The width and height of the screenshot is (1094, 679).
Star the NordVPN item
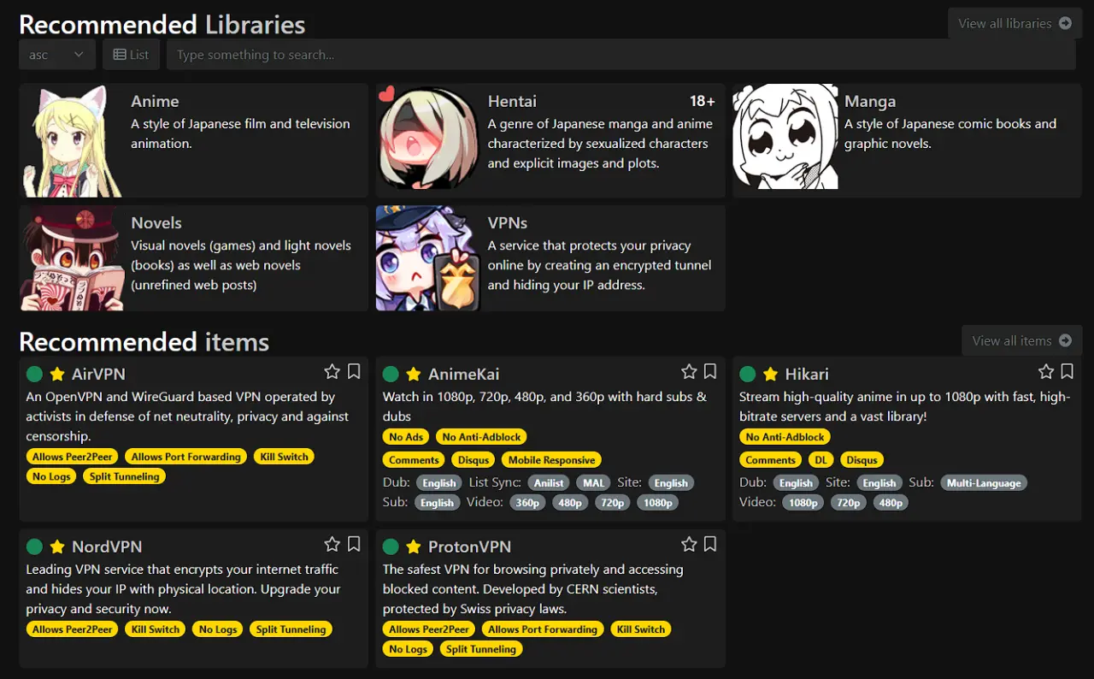(x=332, y=545)
